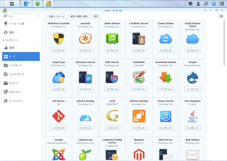Install the Audio Station package
The height and width of the screenshot is (161, 227).
point(112,50)
